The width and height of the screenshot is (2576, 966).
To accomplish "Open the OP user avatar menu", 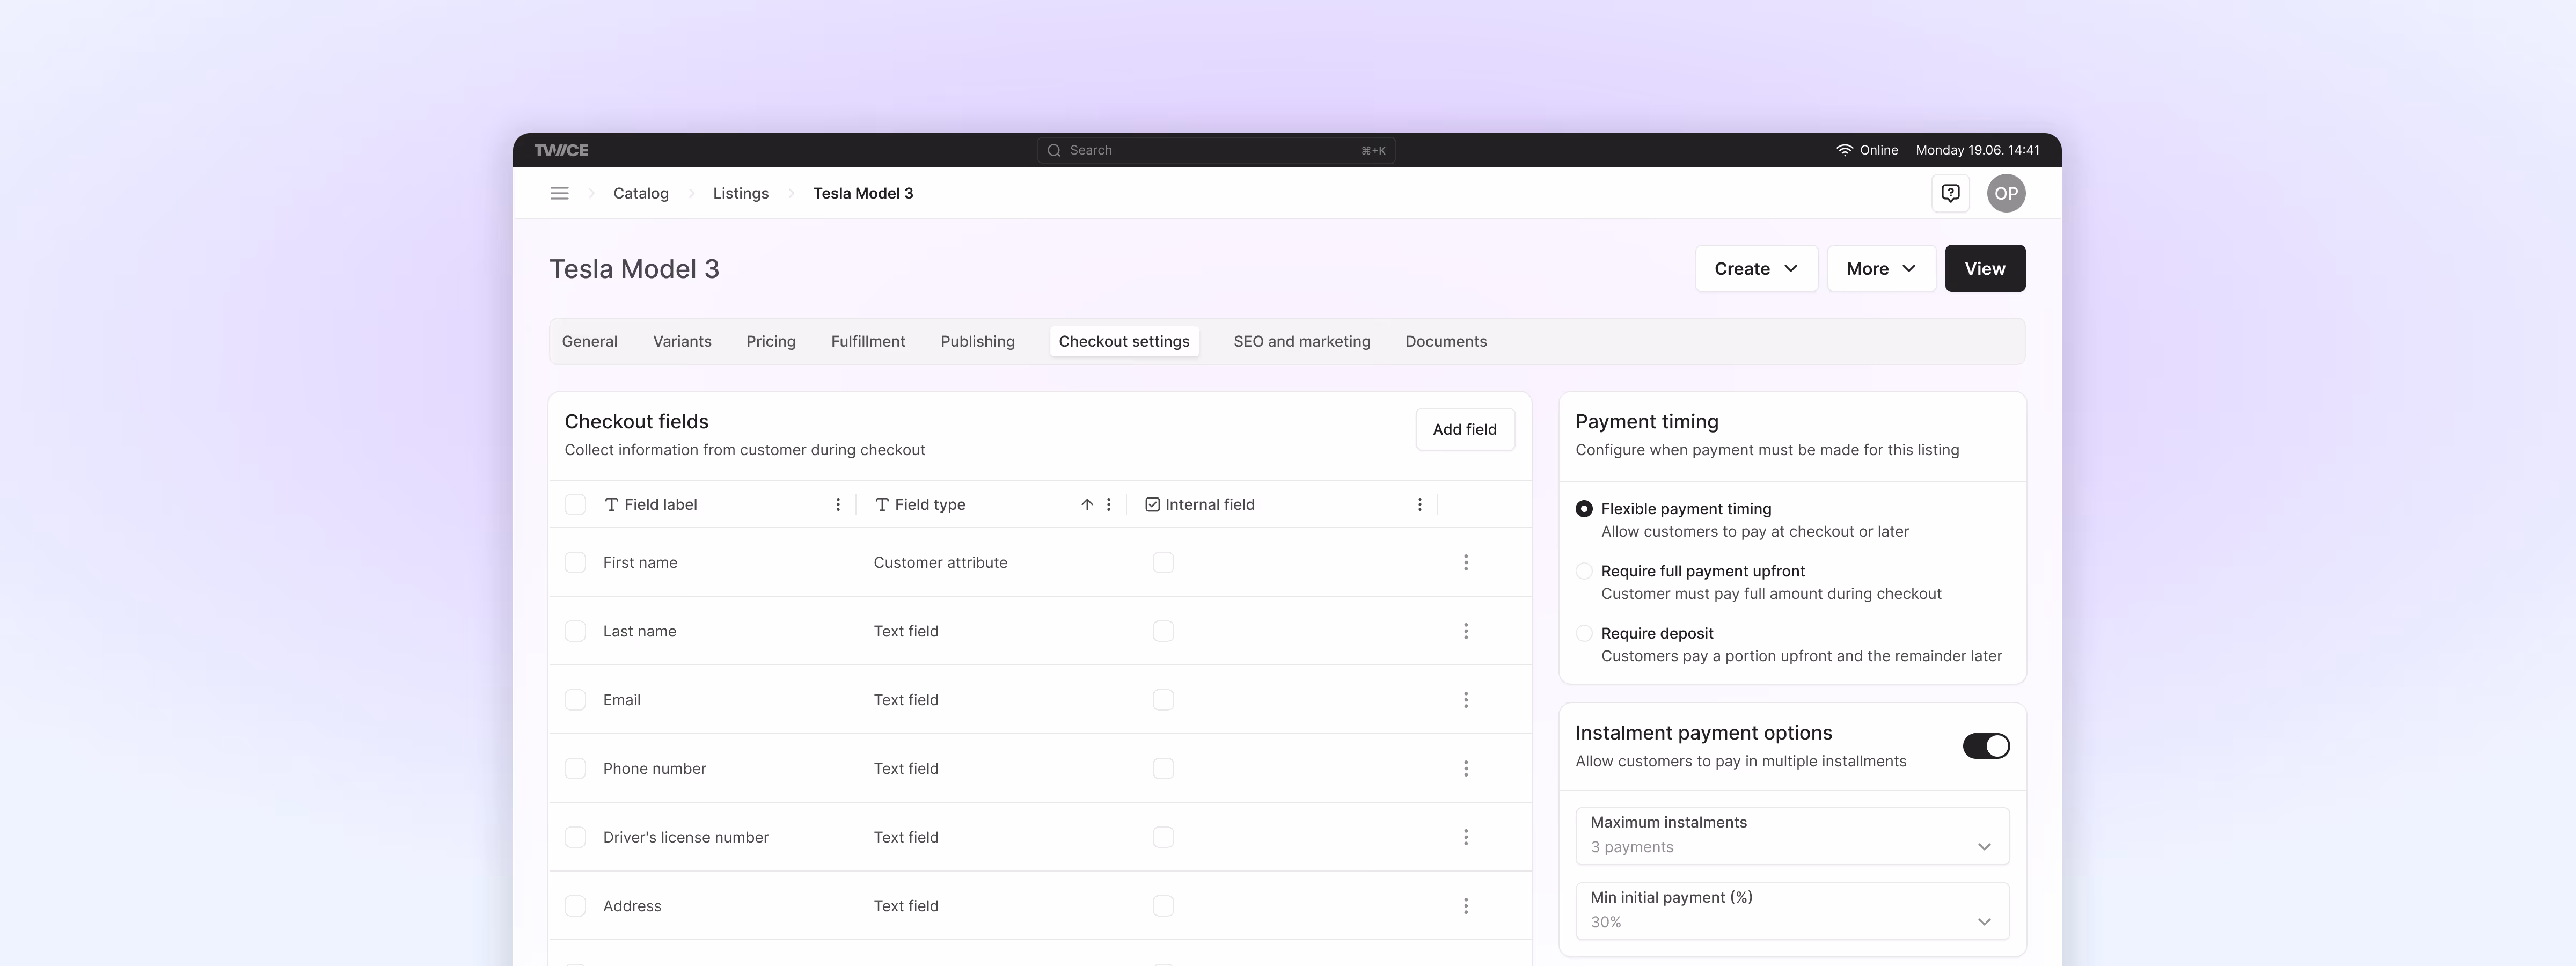I will [2006, 193].
